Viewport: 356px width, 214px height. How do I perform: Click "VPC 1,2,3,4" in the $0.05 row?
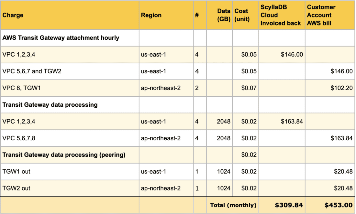point(70,54)
